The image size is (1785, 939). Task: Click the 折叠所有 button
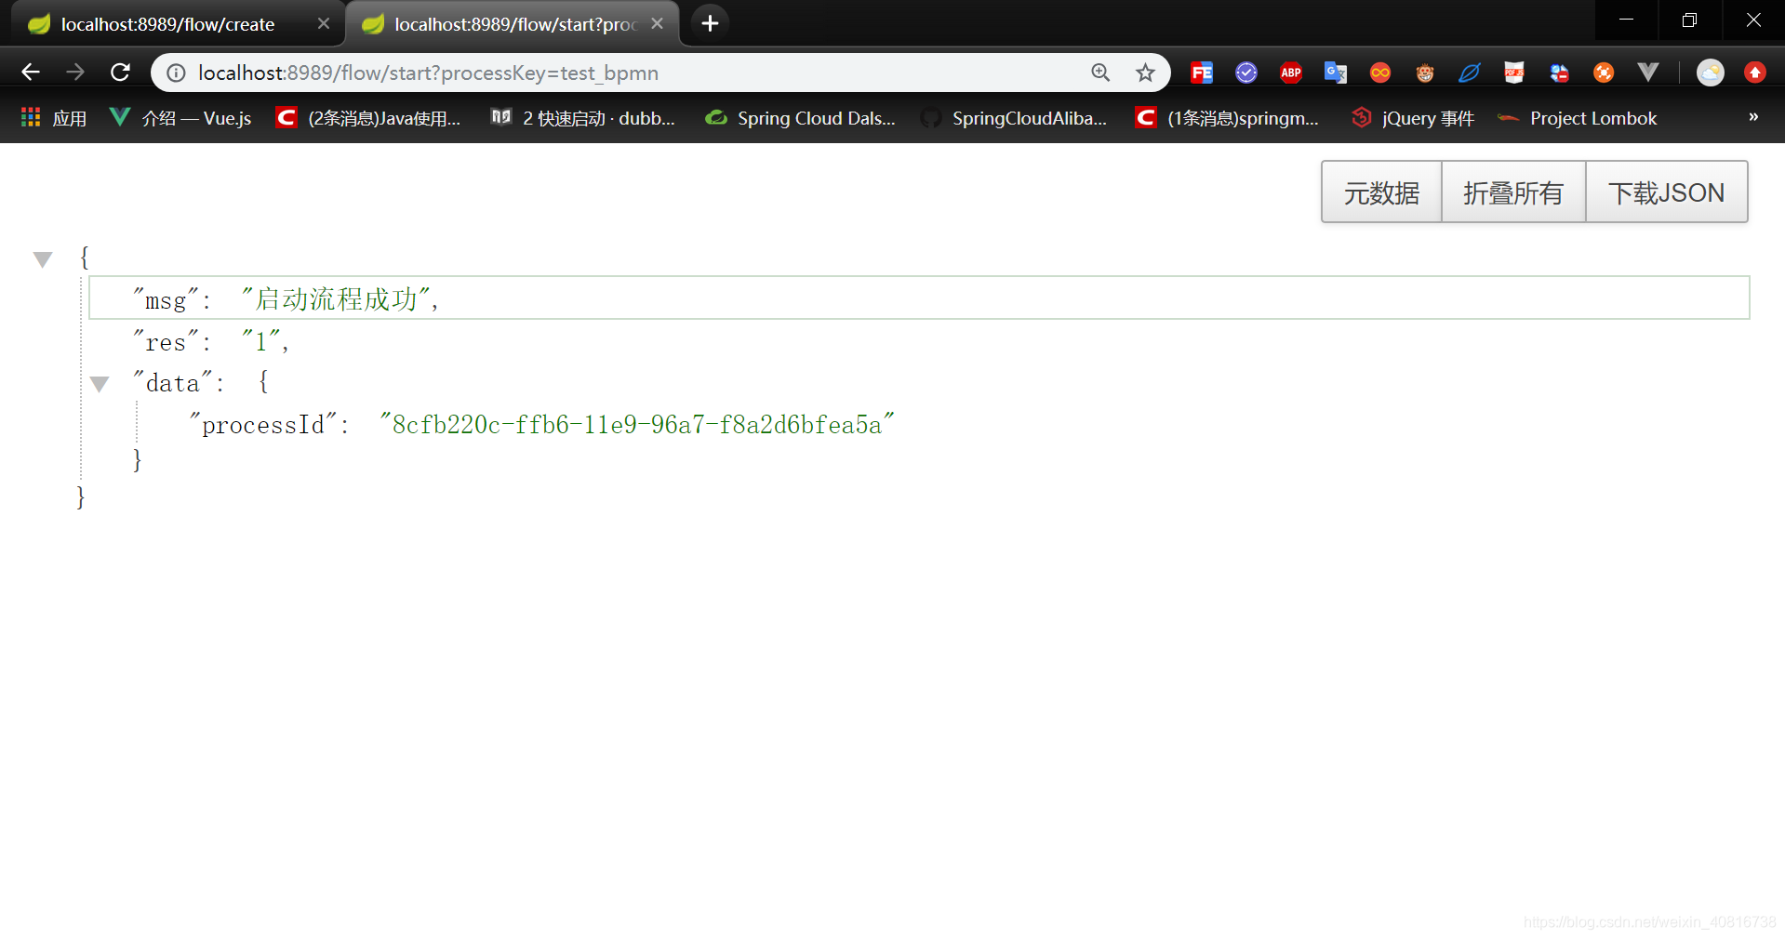tap(1513, 192)
